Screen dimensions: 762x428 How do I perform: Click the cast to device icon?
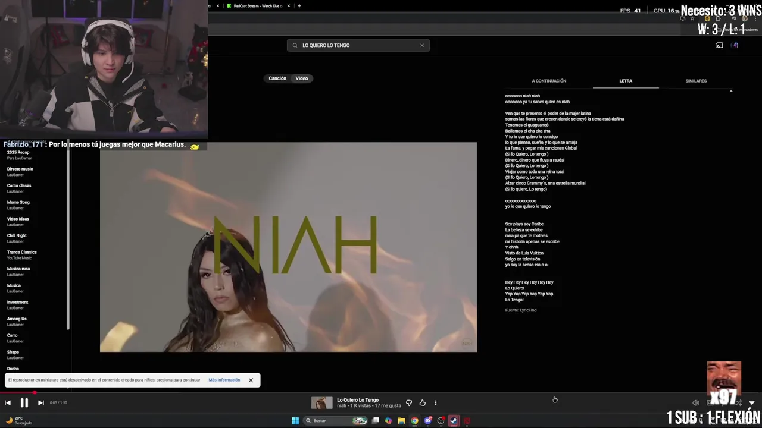tap(720, 45)
